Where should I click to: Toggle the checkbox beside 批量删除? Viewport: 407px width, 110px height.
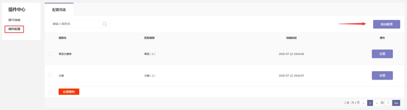pyautogui.click(x=50, y=92)
